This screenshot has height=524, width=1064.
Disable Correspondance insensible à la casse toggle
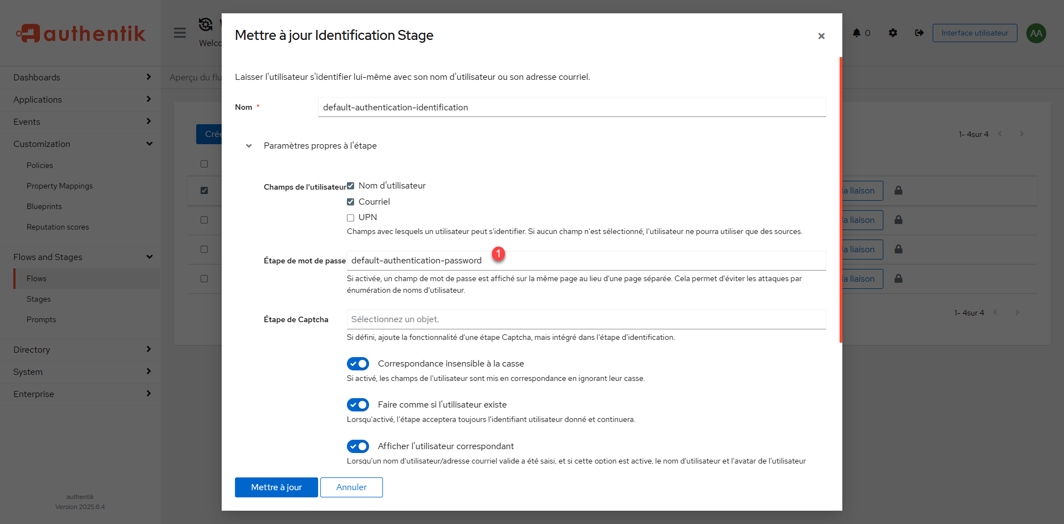tap(358, 364)
